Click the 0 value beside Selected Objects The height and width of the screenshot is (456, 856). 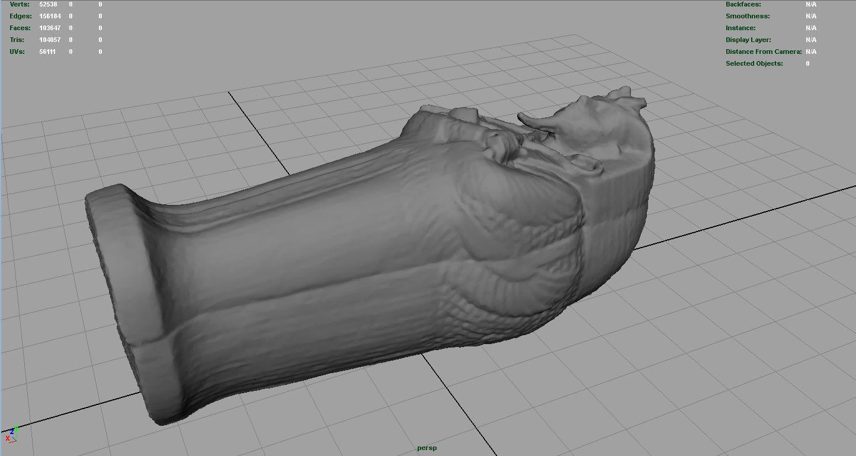click(x=807, y=63)
